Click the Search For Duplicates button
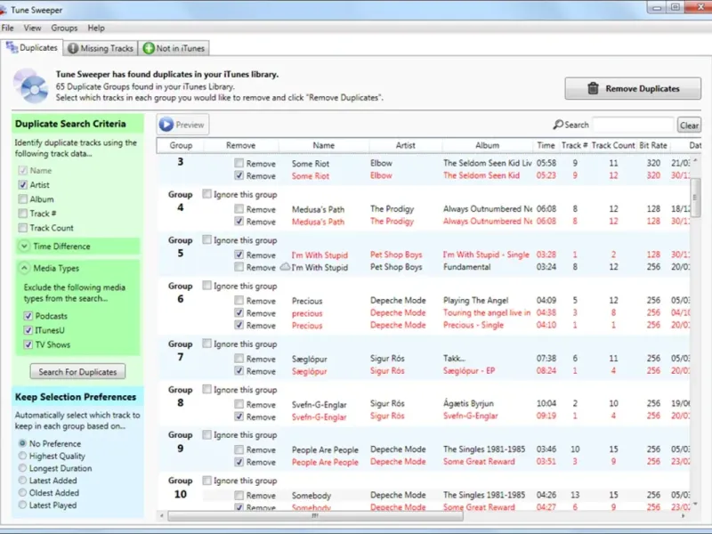Viewport: 712px width, 534px height. tap(77, 372)
